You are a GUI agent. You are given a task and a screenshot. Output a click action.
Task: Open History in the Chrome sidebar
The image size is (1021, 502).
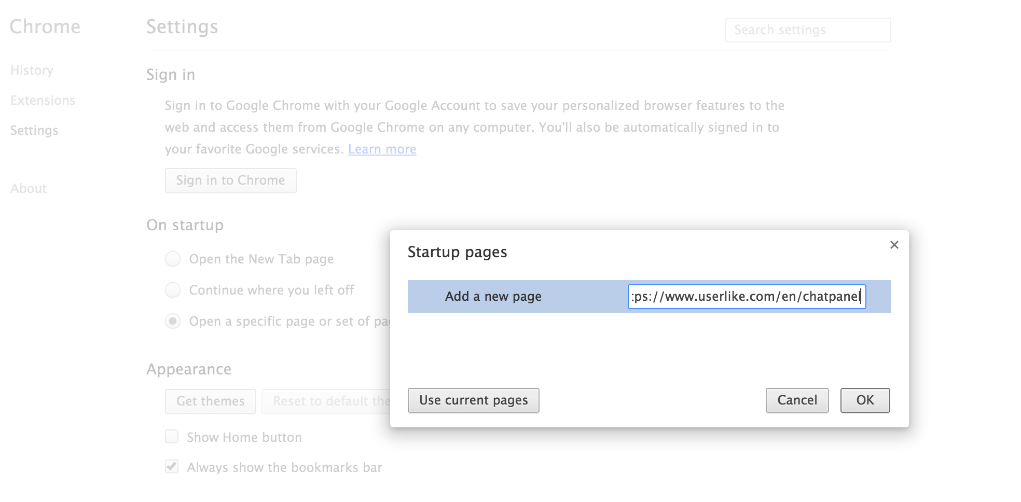click(x=32, y=70)
